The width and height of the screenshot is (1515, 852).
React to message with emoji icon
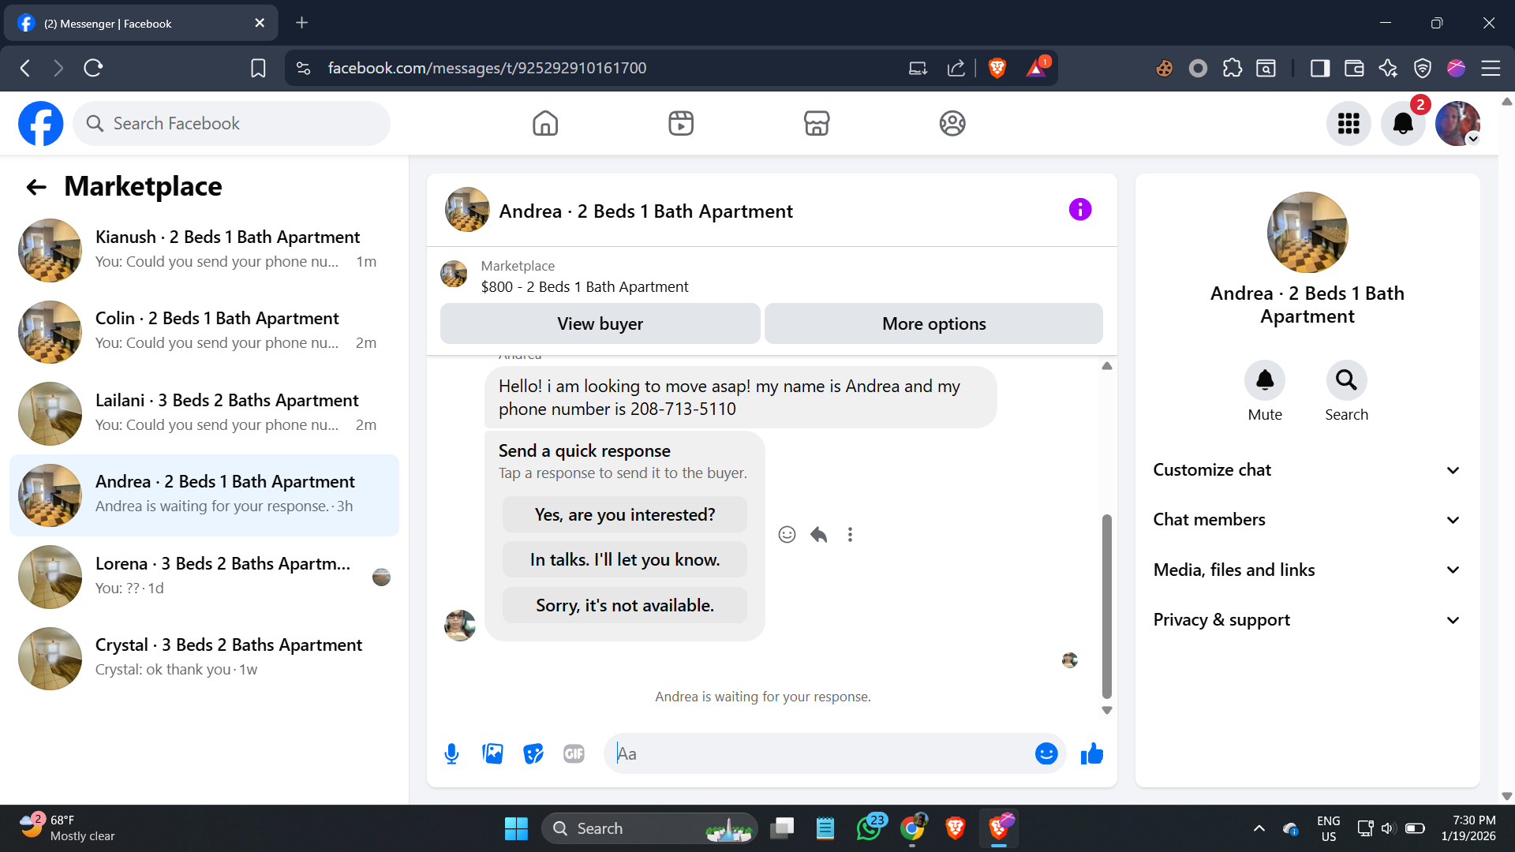coord(787,535)
